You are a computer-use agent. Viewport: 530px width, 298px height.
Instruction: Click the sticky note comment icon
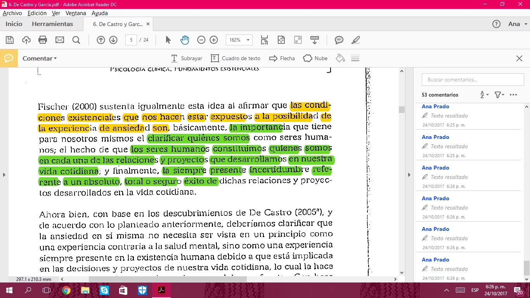tap(339, 40)
